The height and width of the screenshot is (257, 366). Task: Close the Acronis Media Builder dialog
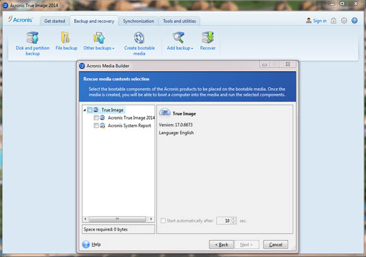click(x=288, y=64)
